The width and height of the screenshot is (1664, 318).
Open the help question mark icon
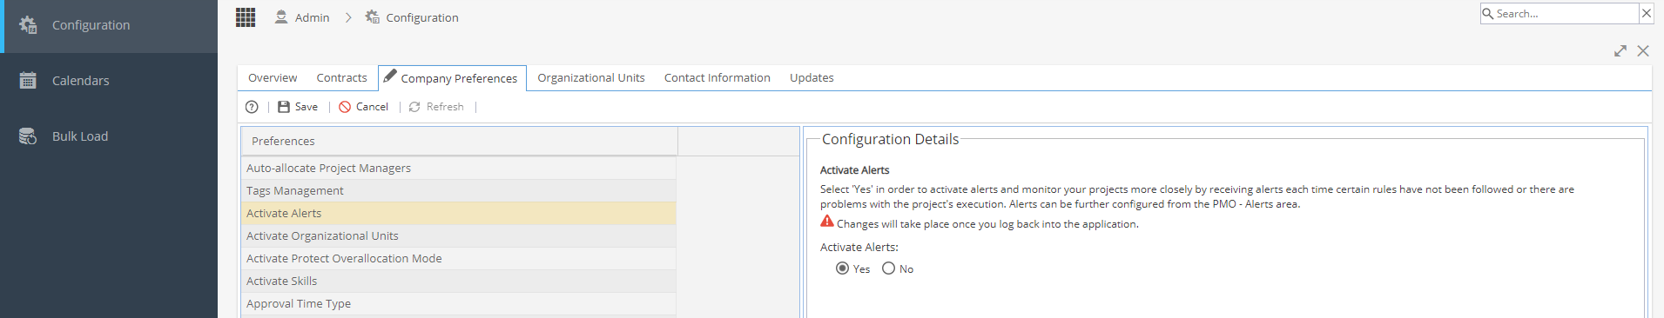[x=252, y=107]
